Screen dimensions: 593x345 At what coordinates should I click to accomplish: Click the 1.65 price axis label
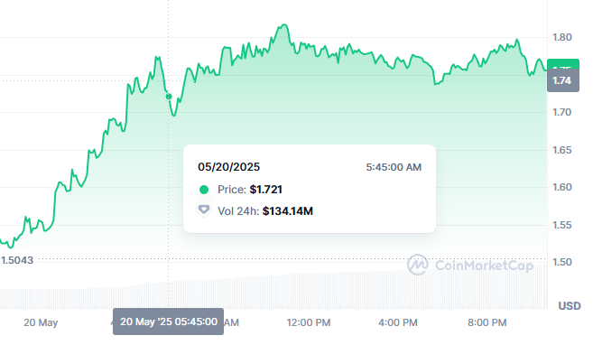tap(562, 150)
